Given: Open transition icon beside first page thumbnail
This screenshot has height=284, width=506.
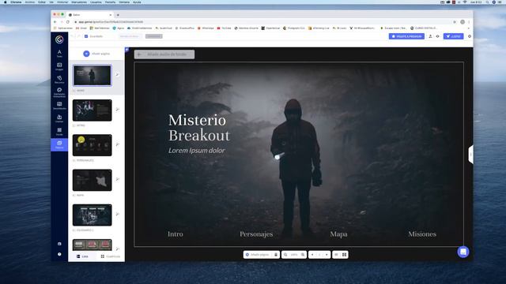Looking at the screenshot, I should (x=118, y=75).
